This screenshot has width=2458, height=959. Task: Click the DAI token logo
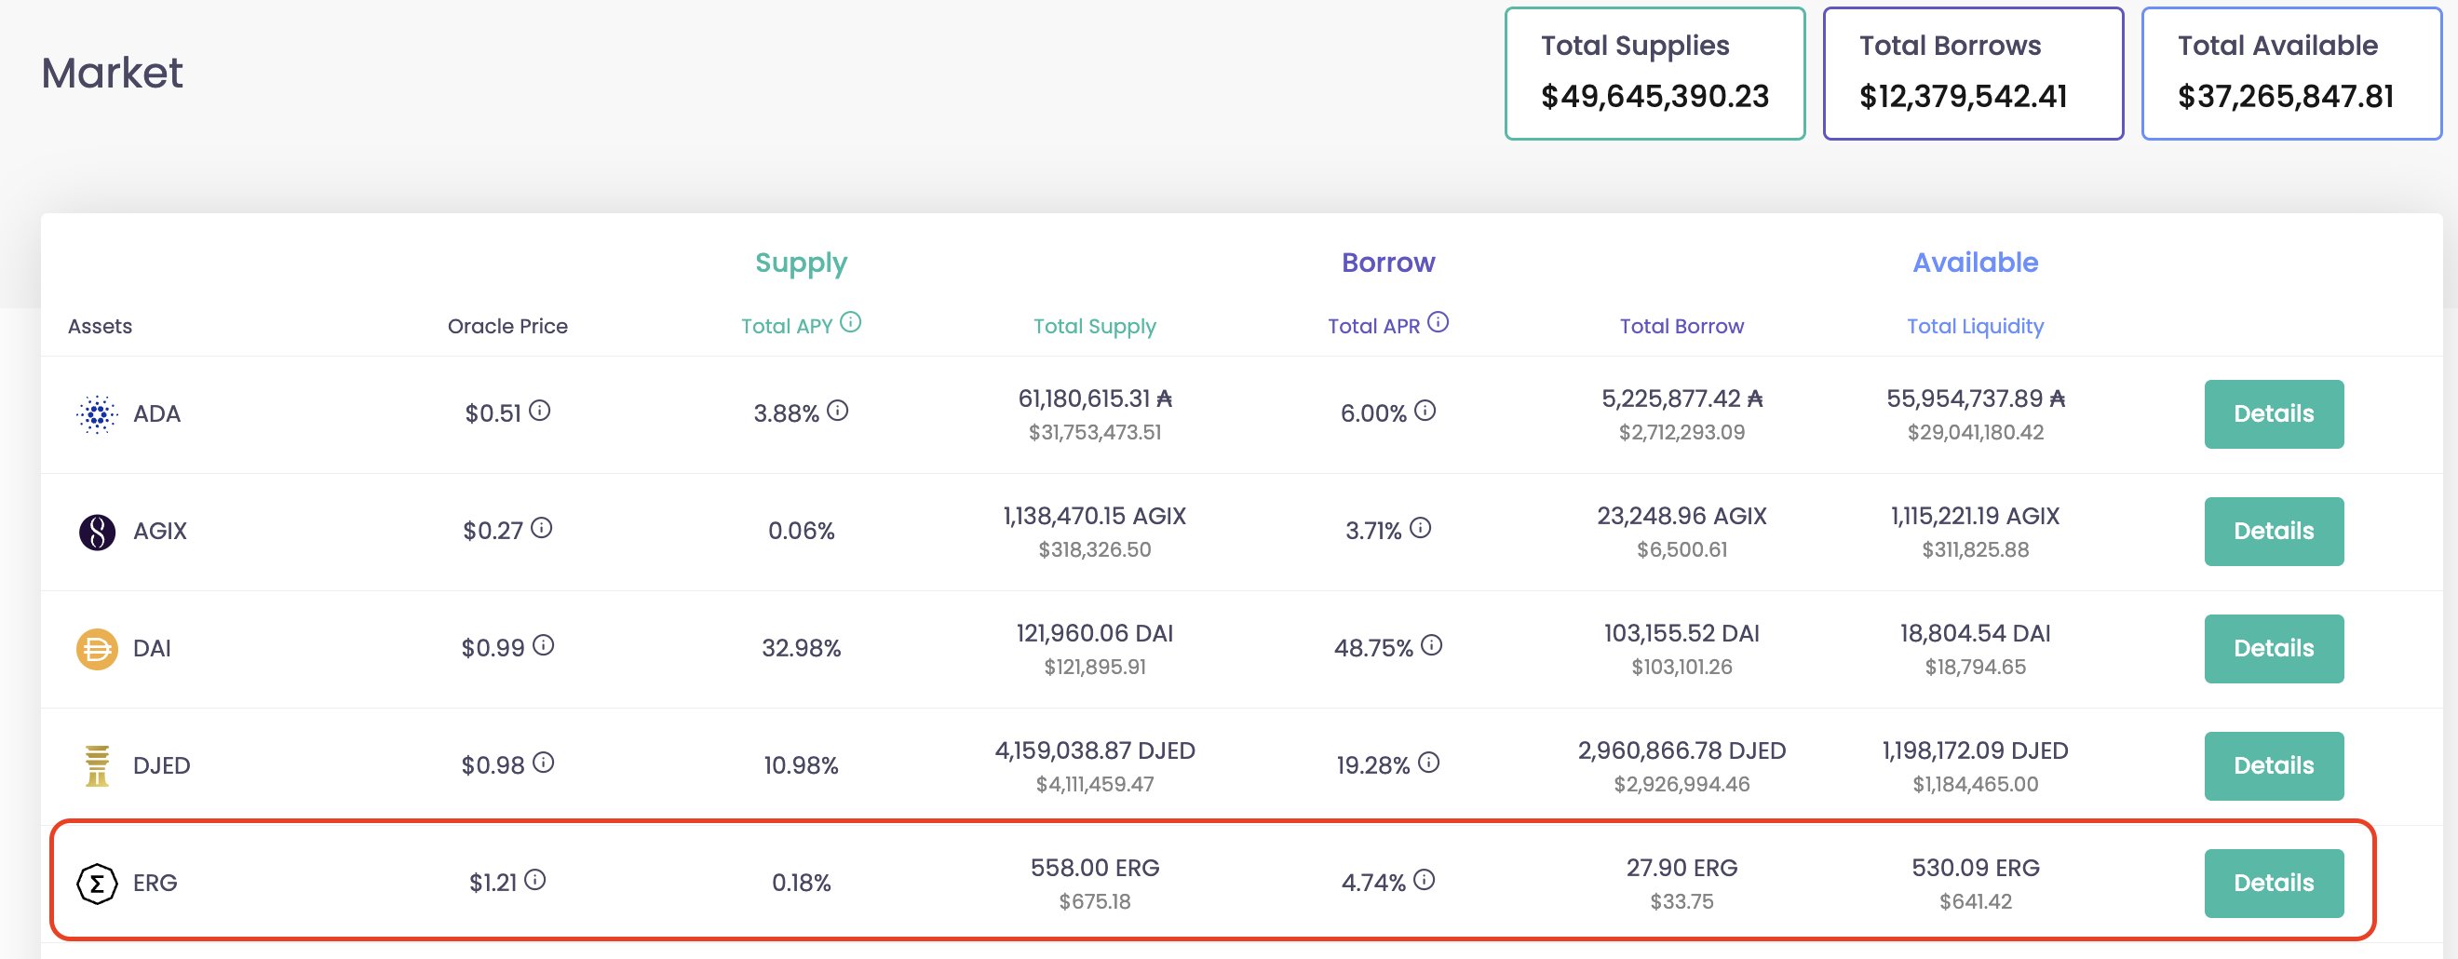tap(97, 649)
